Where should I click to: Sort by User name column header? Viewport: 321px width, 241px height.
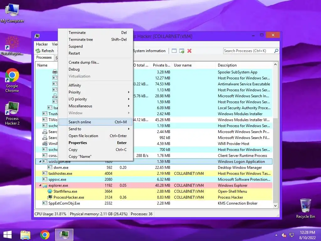183,65
